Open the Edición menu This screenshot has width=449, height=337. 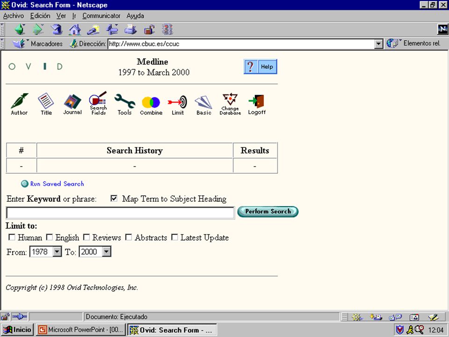[40, 16]
